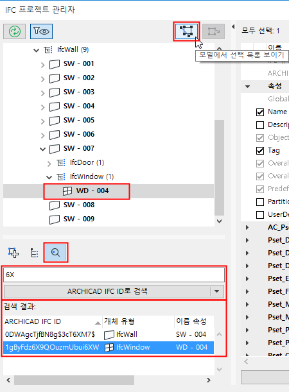Click the IfcWall container icon
The width and height of the screenshot is (289, 392).
48,50
